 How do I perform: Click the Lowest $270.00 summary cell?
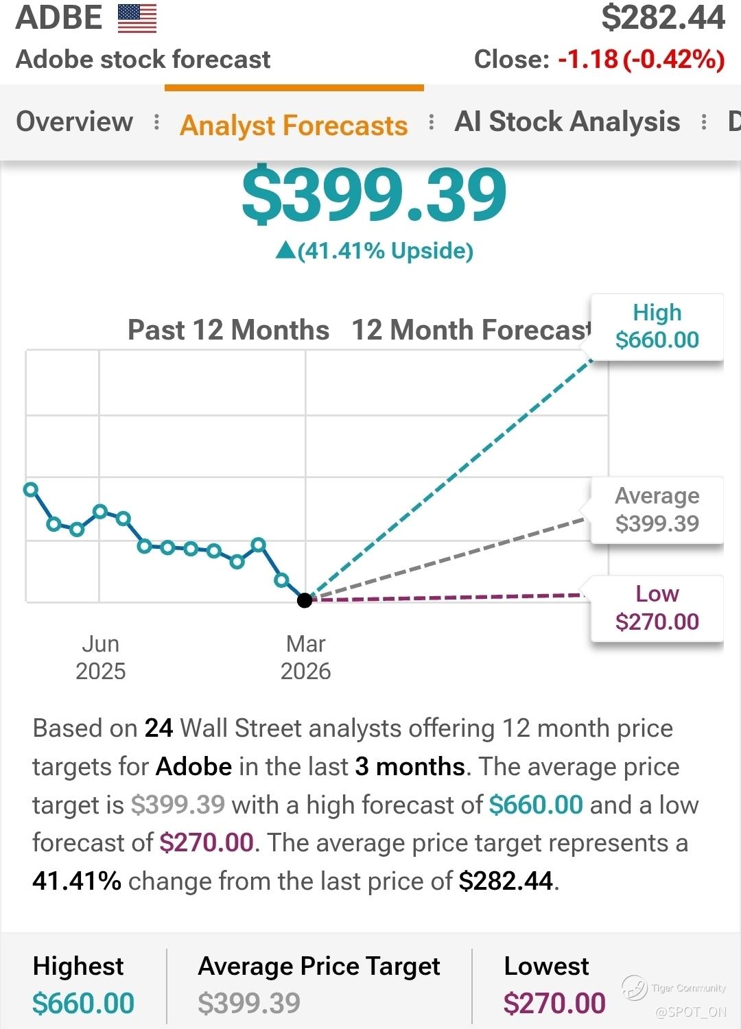(554, 985)
